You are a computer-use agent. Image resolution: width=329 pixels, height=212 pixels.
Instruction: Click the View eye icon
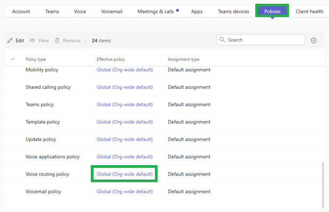click(32, 40)
